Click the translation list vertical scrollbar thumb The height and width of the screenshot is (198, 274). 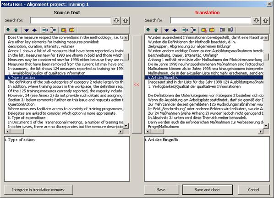pyautogui.click(x=266, y=57)
